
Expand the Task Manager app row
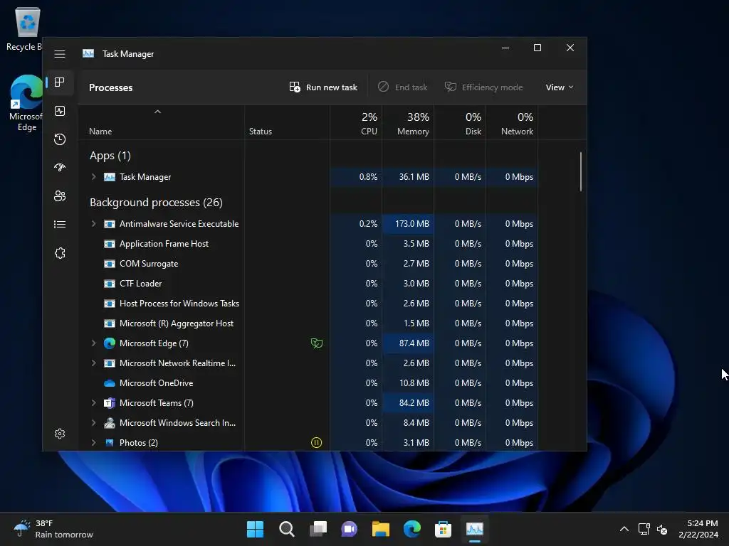click(93, 177)
